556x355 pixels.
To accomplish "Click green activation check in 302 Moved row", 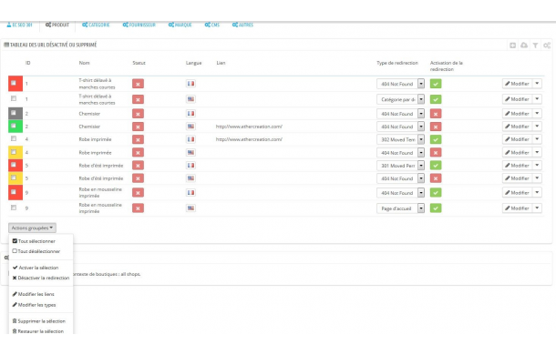I will tap(436, 139).
